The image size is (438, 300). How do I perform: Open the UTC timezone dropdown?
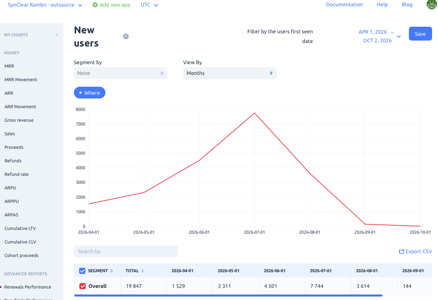pyautogui.click(x=149, y=5)
